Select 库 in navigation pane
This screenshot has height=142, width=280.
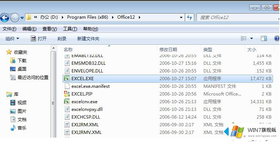pos(16,94)
